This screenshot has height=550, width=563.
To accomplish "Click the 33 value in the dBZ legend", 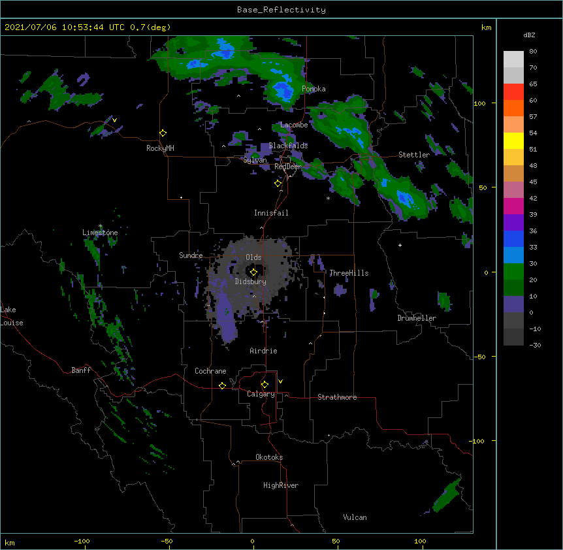I will [533, 247].
